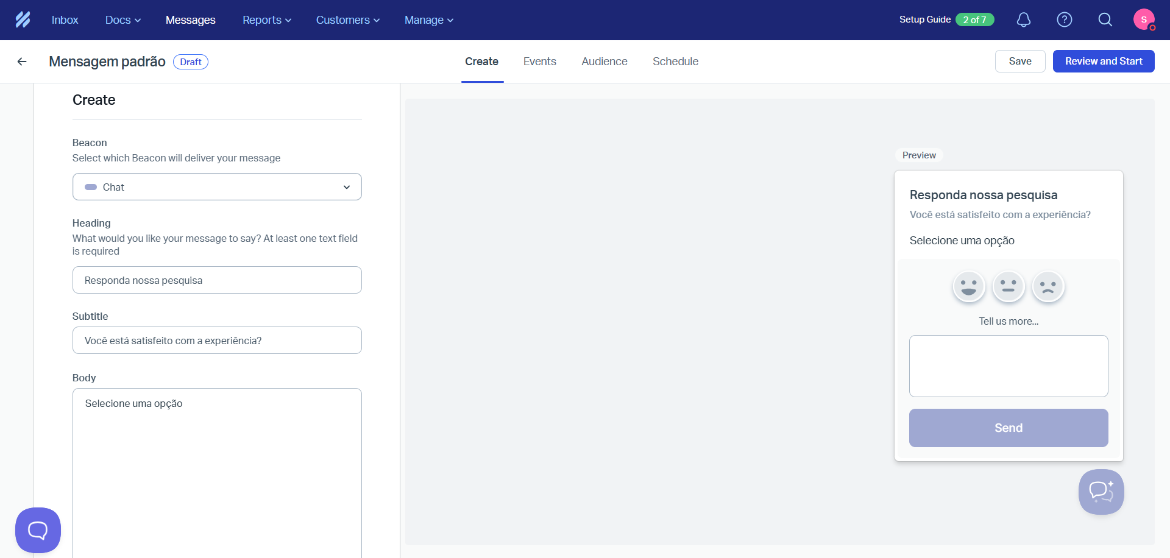Viewport: 1170px width, 558px height.
Task: Open search with the magnifier icon
Action: (1105, 19)
